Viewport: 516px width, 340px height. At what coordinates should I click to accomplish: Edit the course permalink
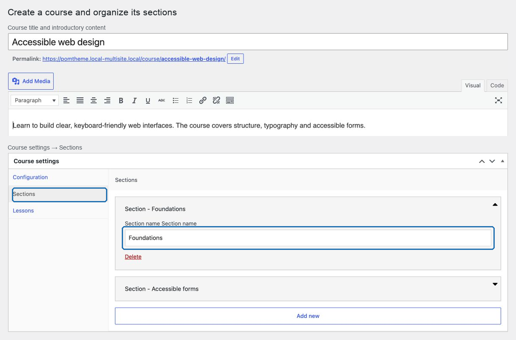coord(235,59)
